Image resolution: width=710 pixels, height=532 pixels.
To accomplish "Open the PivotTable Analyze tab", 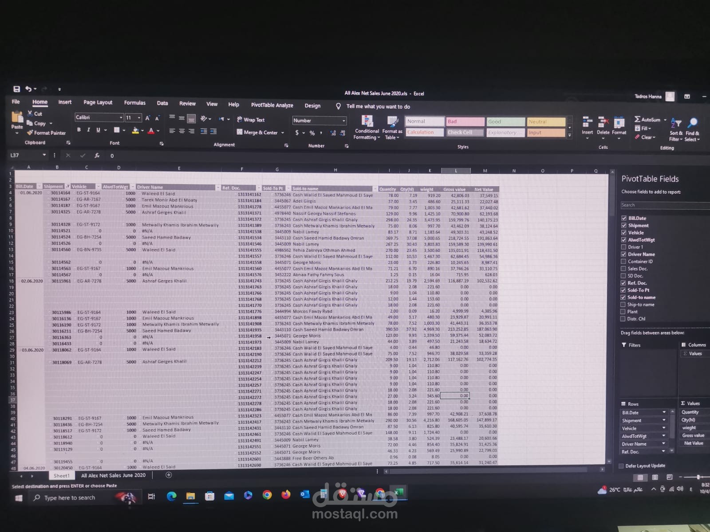I will point(272,105).
